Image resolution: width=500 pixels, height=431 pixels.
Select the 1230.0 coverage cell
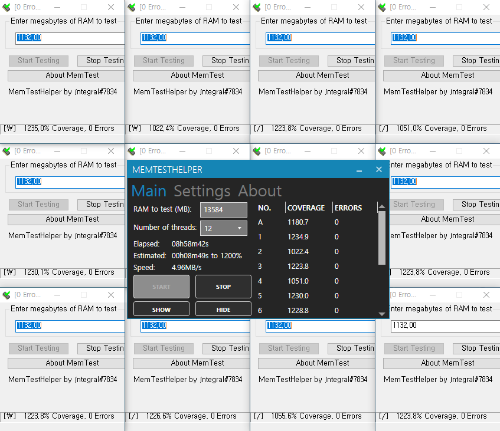pyautogui.click(x=298, y=295)
